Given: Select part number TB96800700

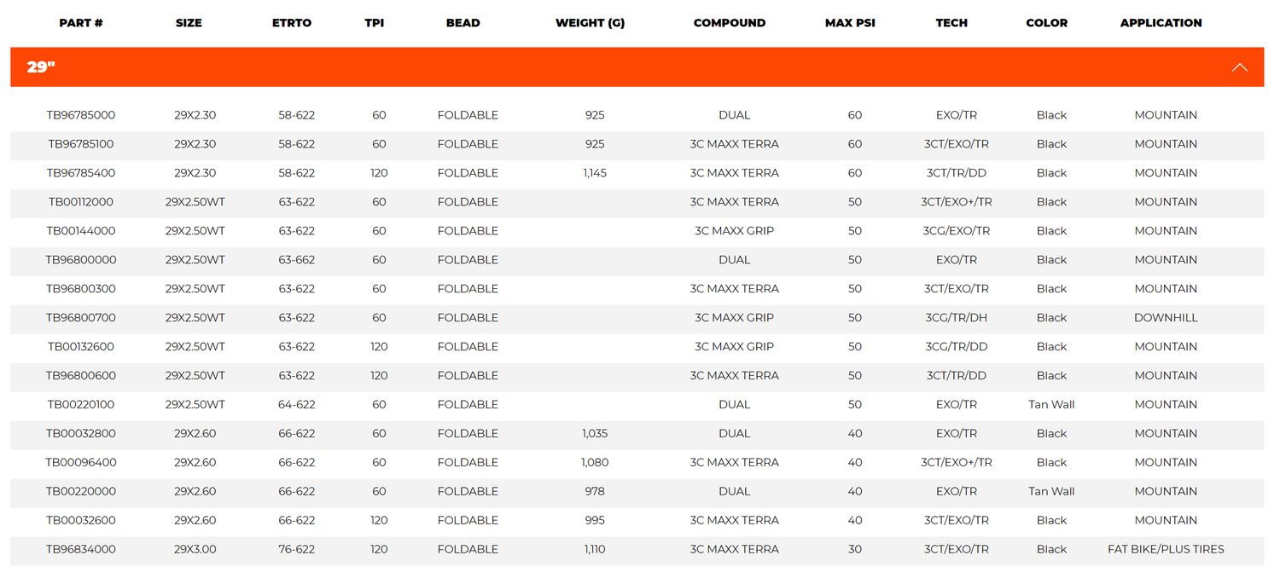Looking at the screenshot, I should point(81,318).
